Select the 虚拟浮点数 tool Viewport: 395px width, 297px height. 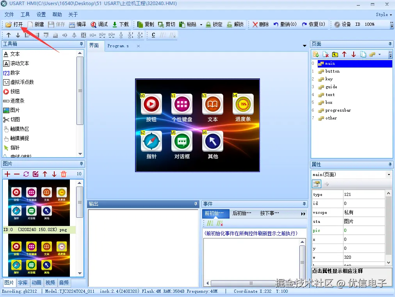(18, 82)
